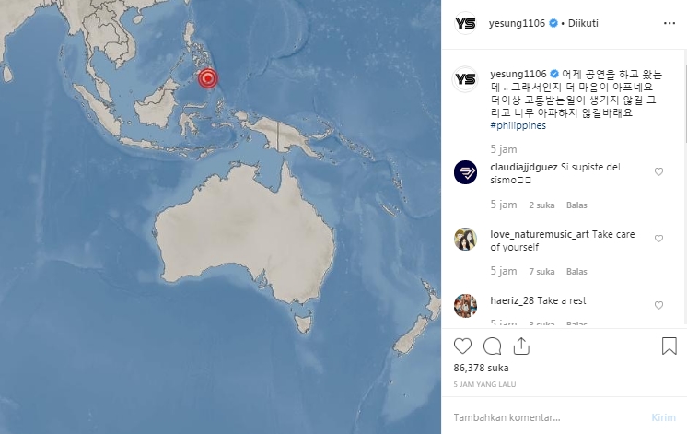The width and height of the screenshot is (687, 434).
Task: Reply to love_naturemusic_art via Balas
Action: [x=576, y=272]
